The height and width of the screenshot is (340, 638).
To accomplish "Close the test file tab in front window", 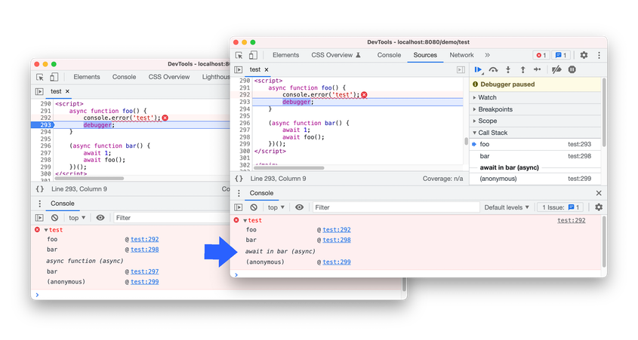I will (267, 70).
